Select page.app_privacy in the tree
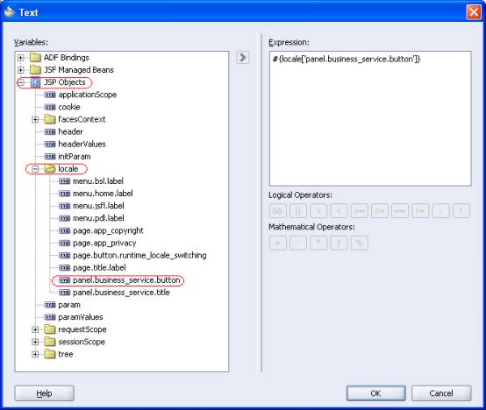486x410 pixels. point(104,243)
